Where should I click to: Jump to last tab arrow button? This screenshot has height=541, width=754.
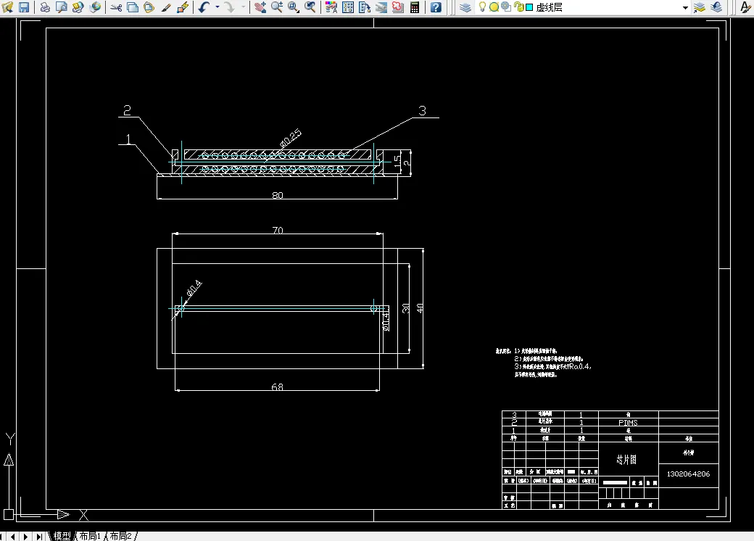[39, 536]
